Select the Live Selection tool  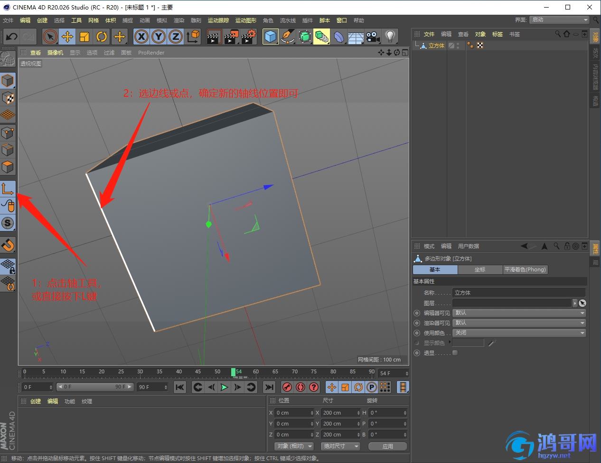[x=50, y=37]
